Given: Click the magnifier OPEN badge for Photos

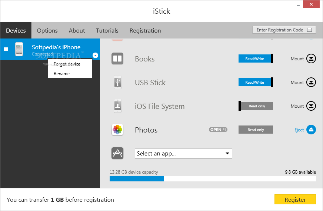Looking at the screenshot, I should point(218,130).
